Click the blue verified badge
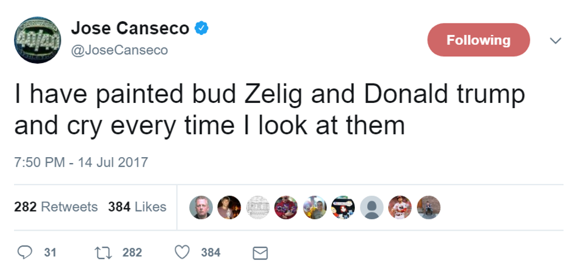573x274 pixels. coord(201,28)
